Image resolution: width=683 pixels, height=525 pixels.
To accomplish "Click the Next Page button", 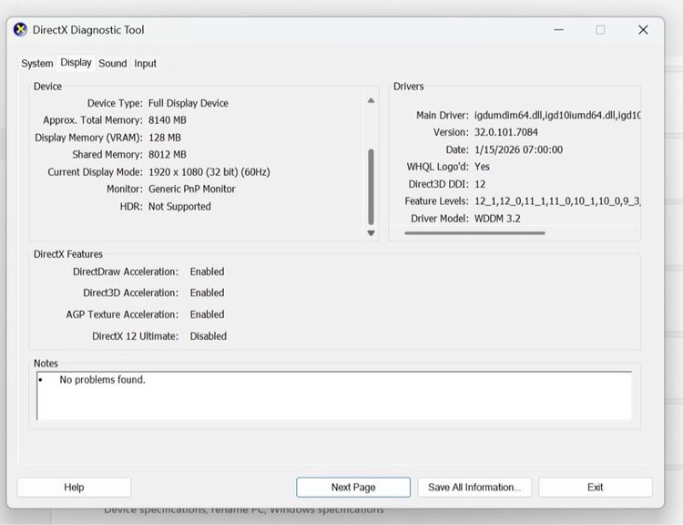I will (x=353, y=487).
